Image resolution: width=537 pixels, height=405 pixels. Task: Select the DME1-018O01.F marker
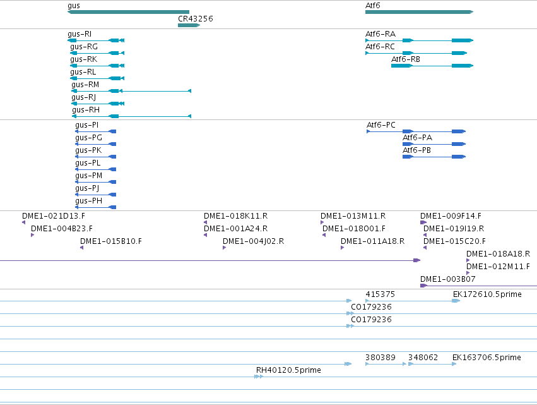point(324,235)
